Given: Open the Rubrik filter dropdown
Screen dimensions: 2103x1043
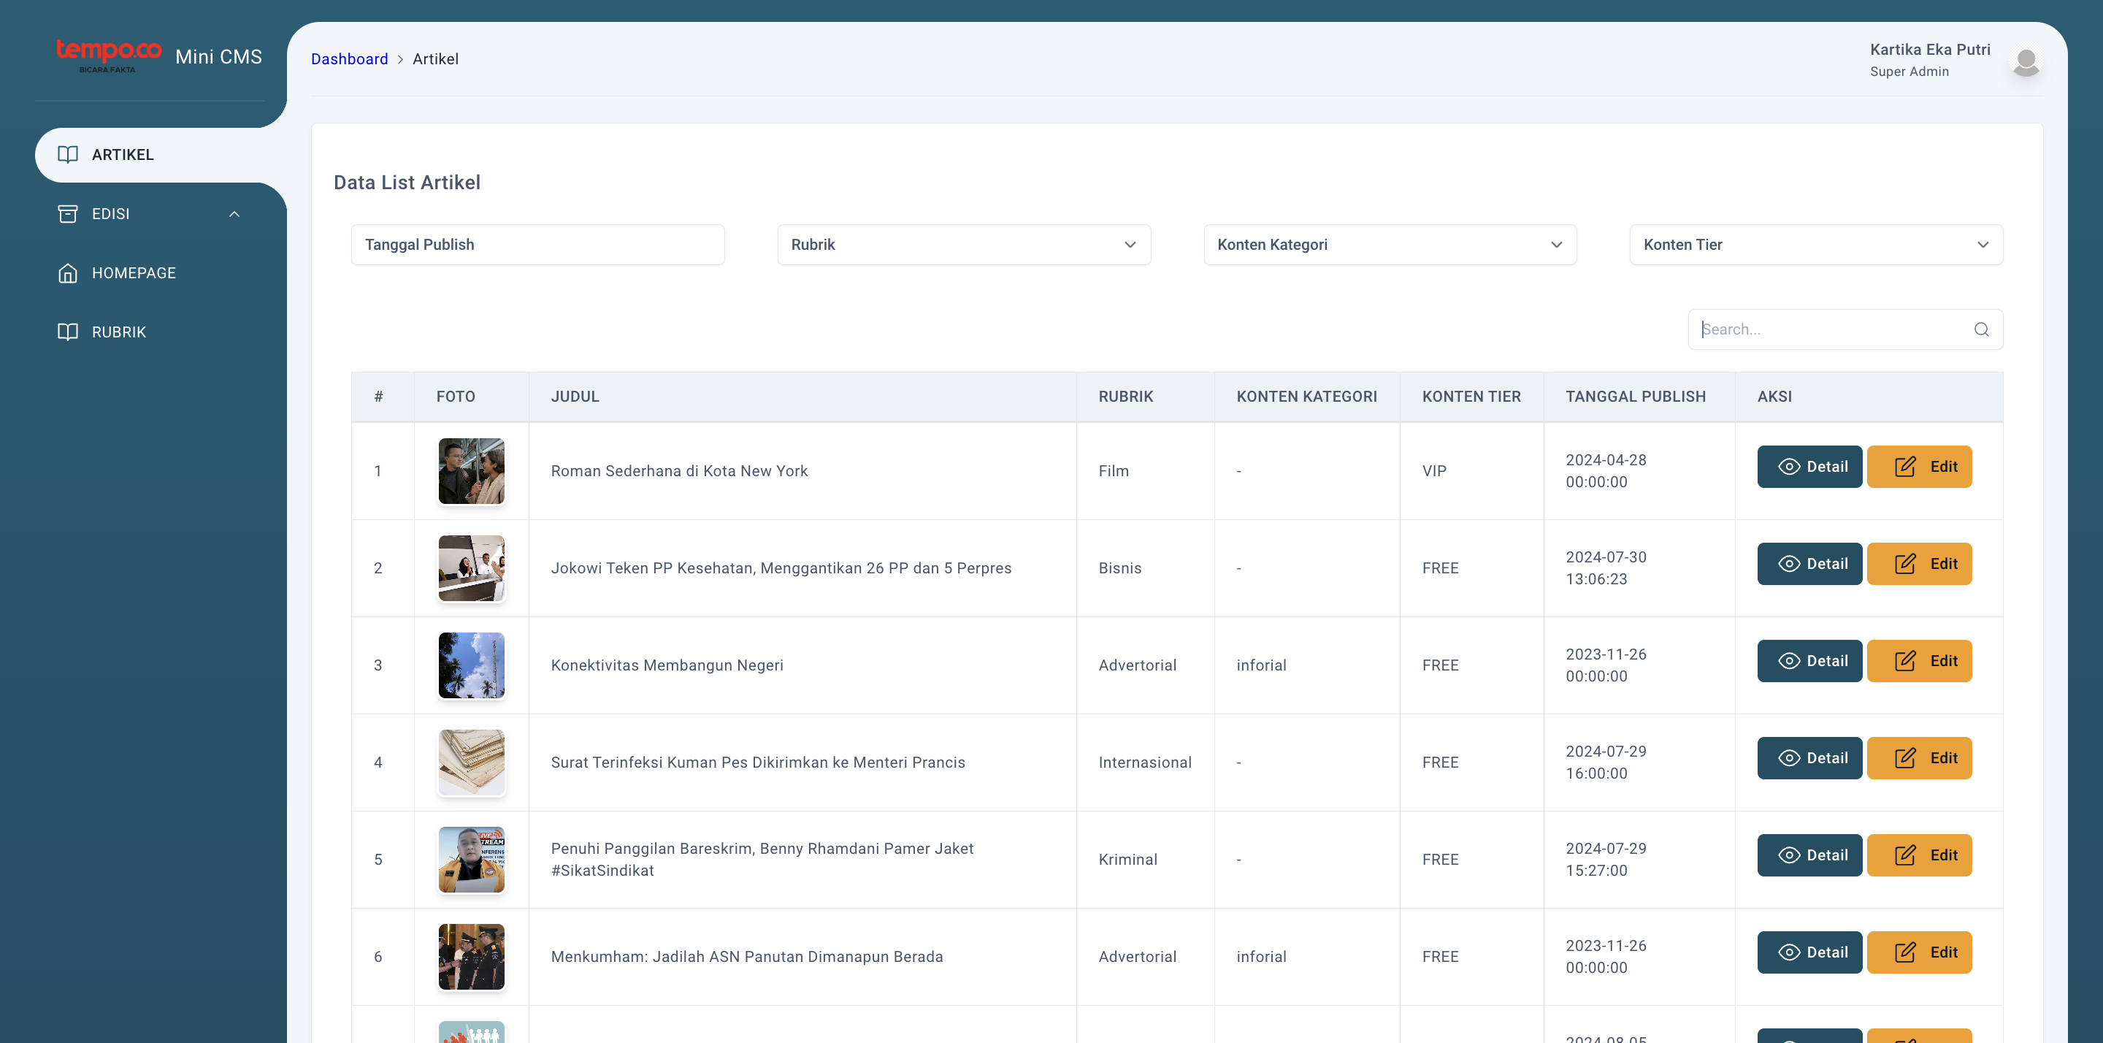Looking at the screenshot, I should pos(964,245).
